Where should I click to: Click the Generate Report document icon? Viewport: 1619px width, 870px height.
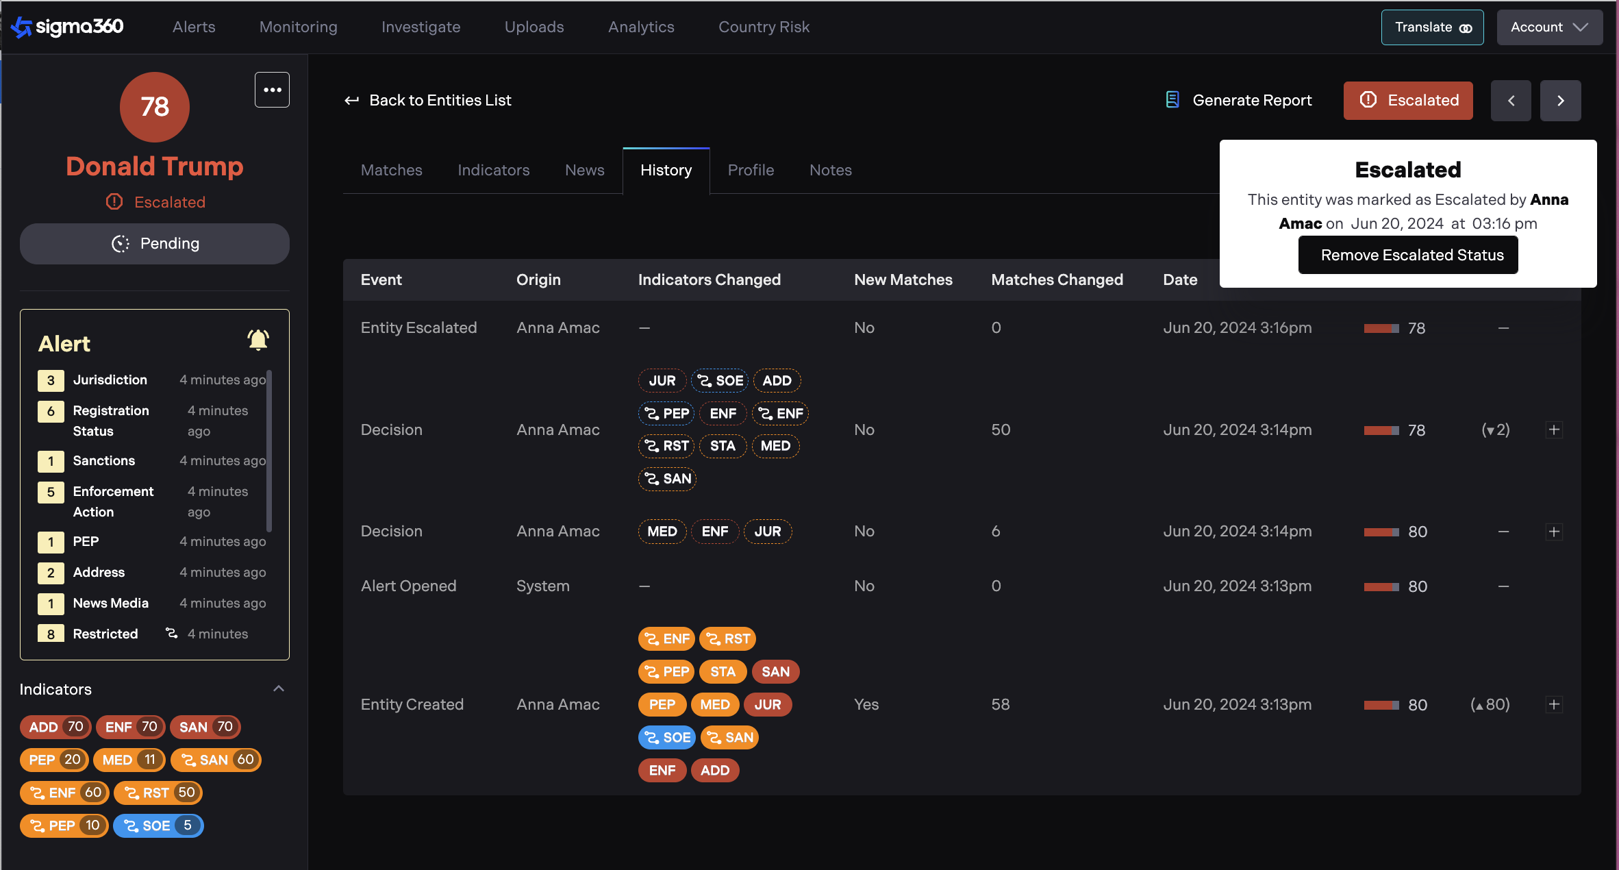tap(1172, 100)
